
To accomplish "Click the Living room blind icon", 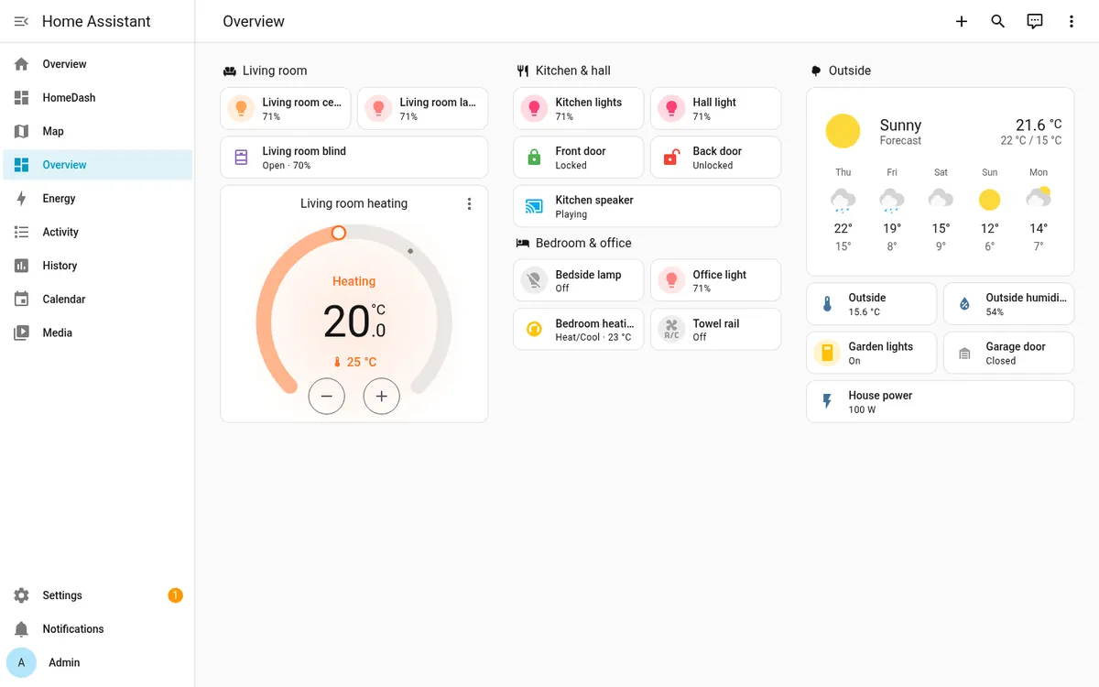I will click(241, 158).
